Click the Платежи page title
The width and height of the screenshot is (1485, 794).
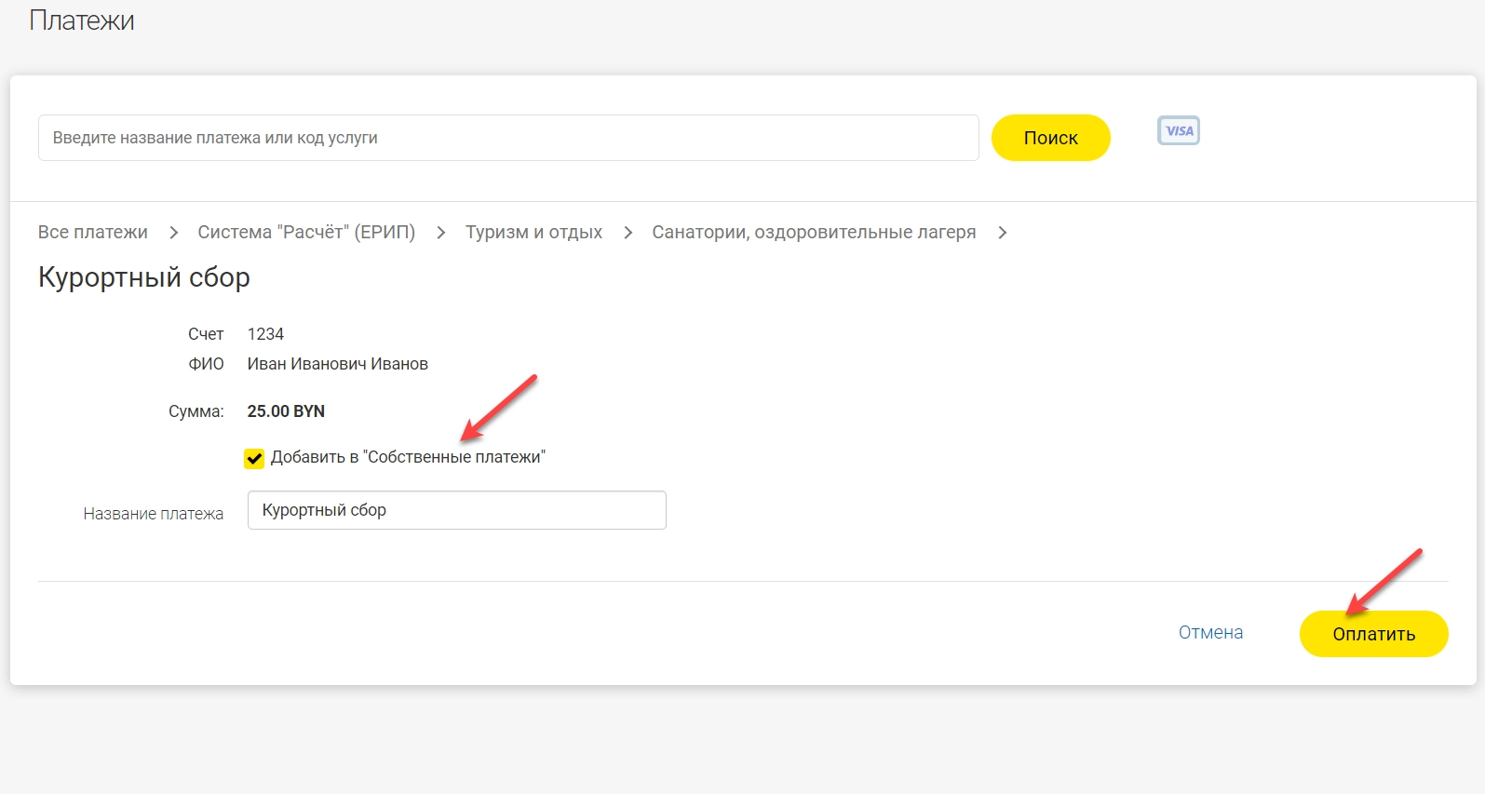(x=82, y=20)
